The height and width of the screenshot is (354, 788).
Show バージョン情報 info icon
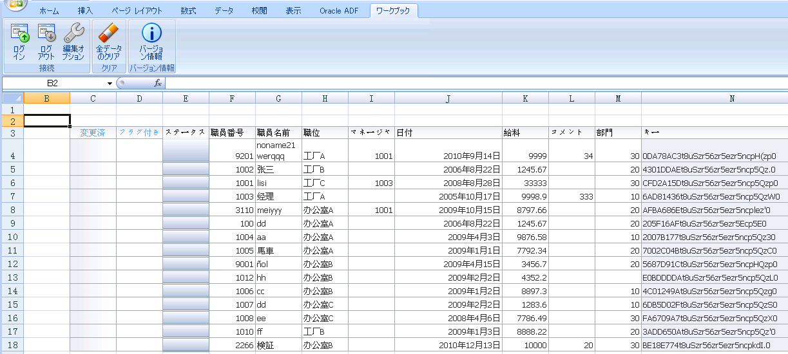pos(151,42)
